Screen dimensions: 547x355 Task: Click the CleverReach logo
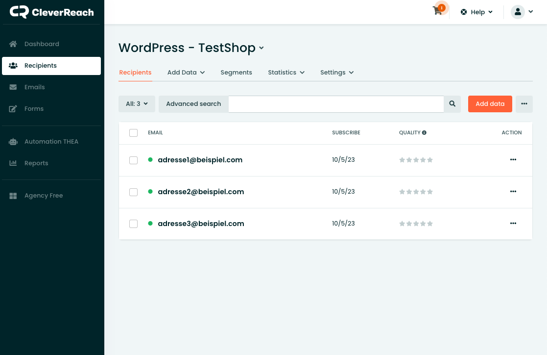(x=51, y=12)
